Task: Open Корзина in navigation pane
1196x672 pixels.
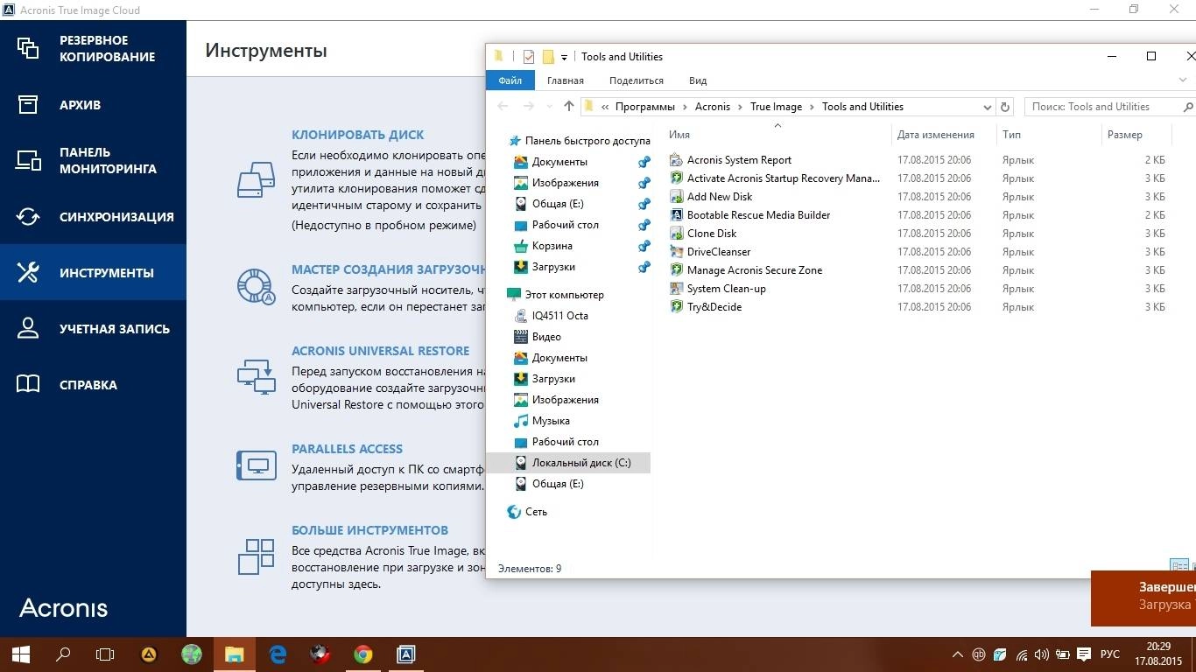Action: pos(552,246)
